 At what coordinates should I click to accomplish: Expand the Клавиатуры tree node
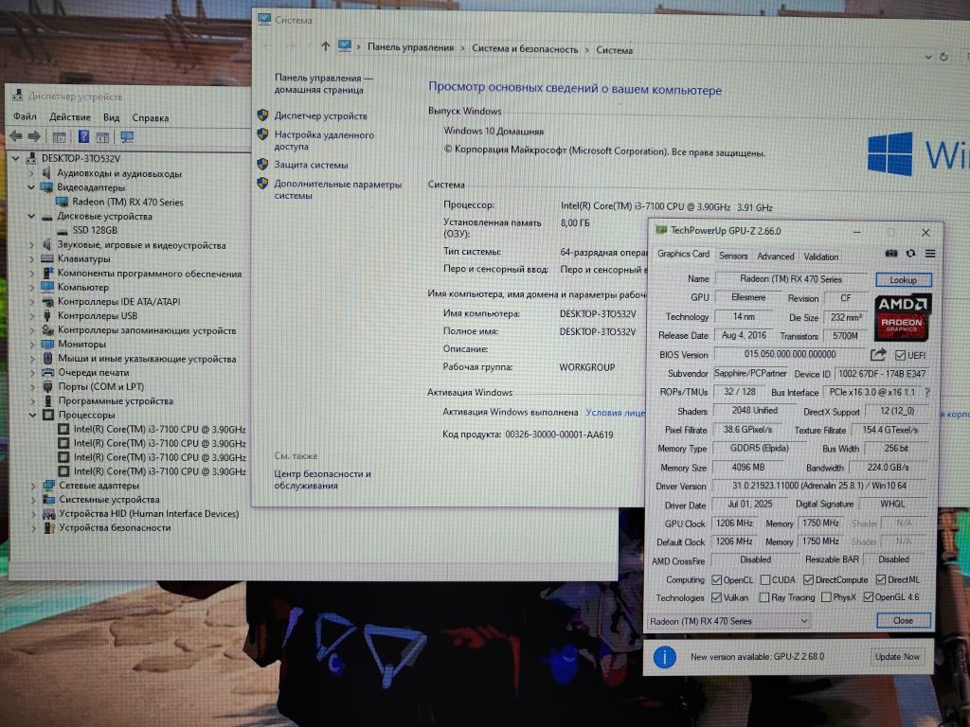[31, 259]
